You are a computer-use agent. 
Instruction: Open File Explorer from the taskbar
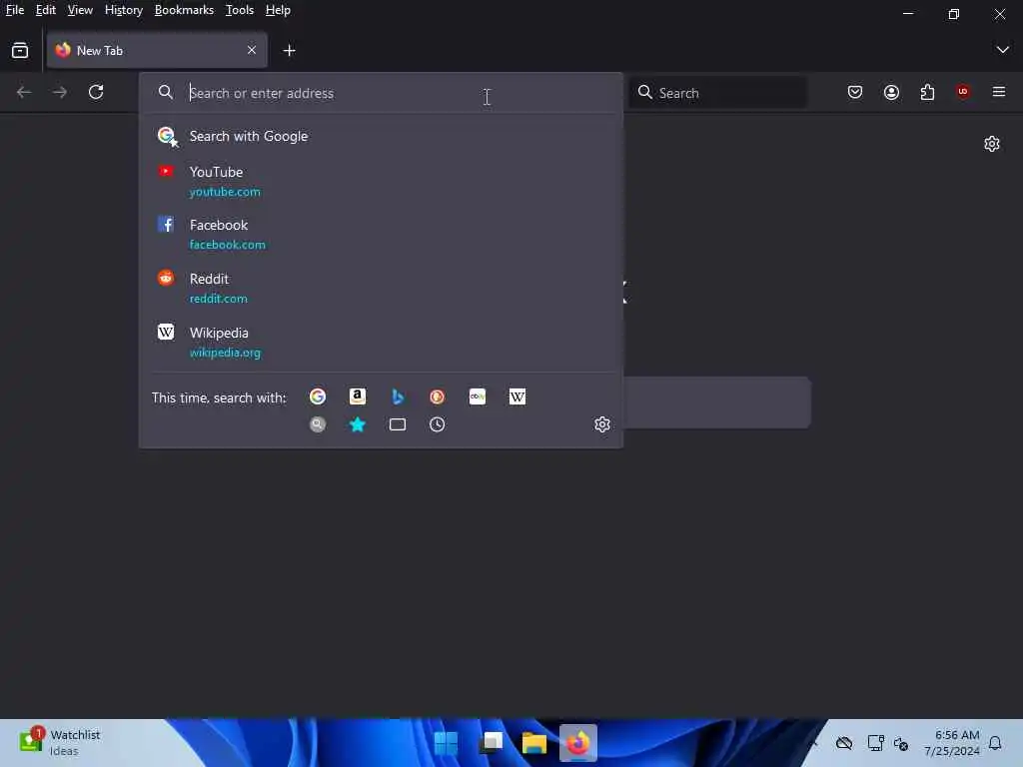point(533,743)
